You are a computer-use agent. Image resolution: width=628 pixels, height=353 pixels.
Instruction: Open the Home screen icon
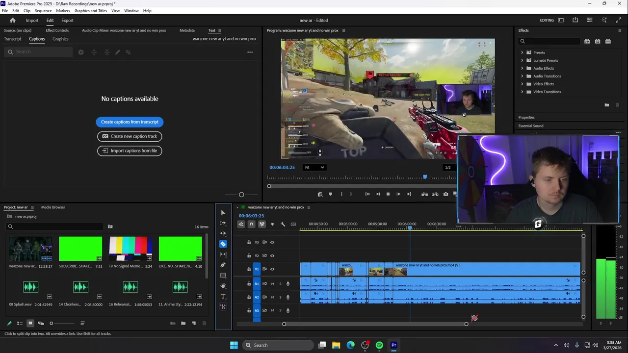pyautogui.click(x=13, y=20)
